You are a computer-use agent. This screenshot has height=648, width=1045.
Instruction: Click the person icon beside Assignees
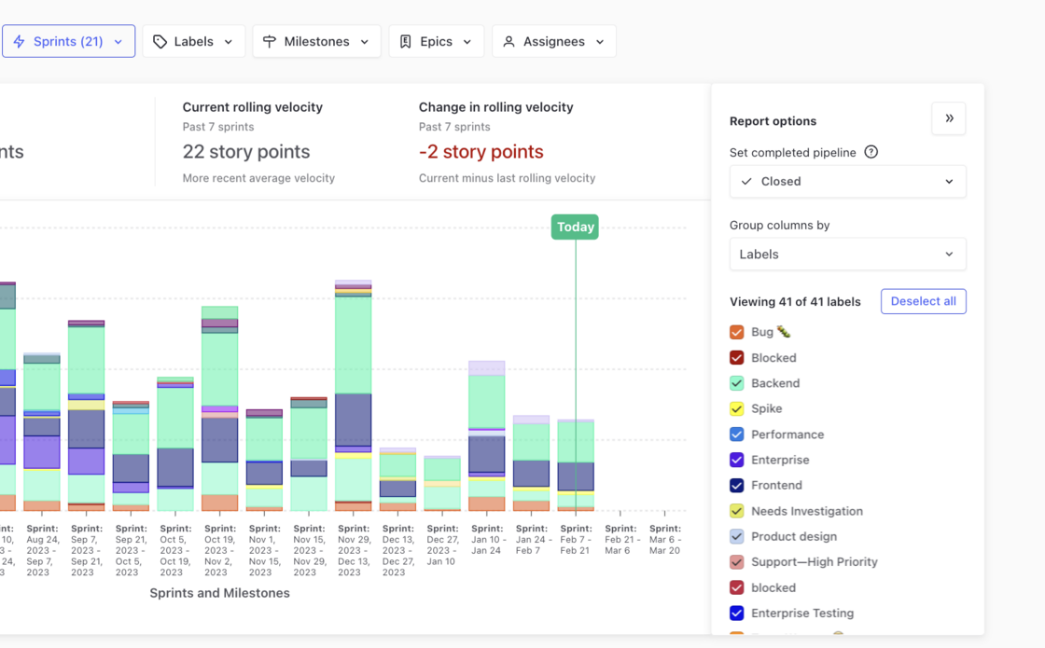[509, 41]
